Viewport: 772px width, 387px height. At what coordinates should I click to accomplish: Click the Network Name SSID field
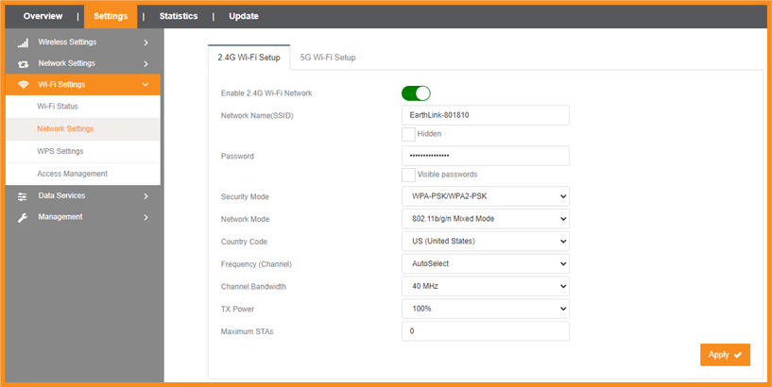point(485,115)
